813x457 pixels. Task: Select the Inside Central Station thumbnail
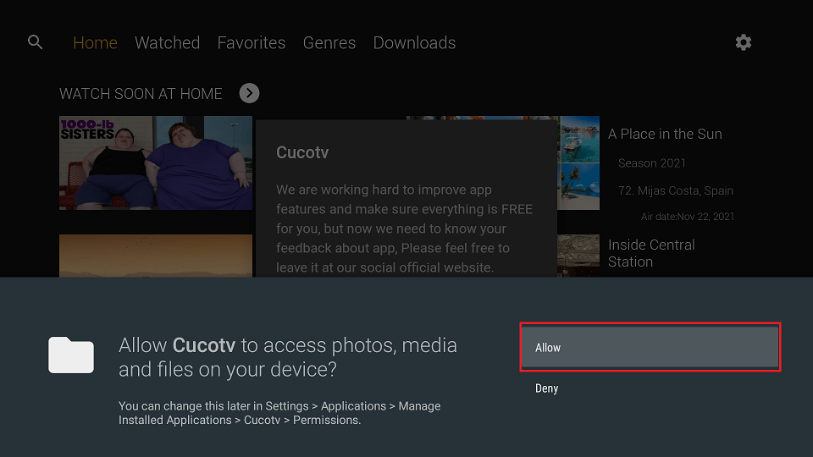click(x=578, y=256)
